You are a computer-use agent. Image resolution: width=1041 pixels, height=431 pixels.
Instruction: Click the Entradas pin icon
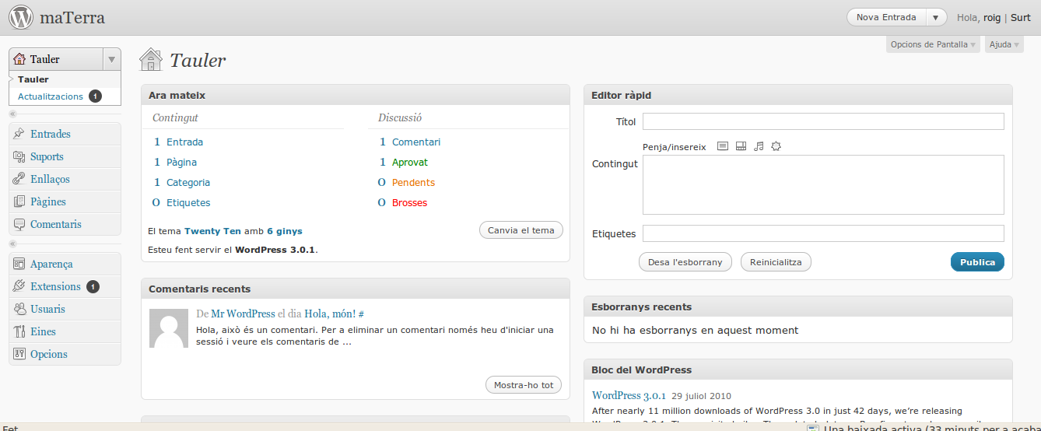point(19,134)
